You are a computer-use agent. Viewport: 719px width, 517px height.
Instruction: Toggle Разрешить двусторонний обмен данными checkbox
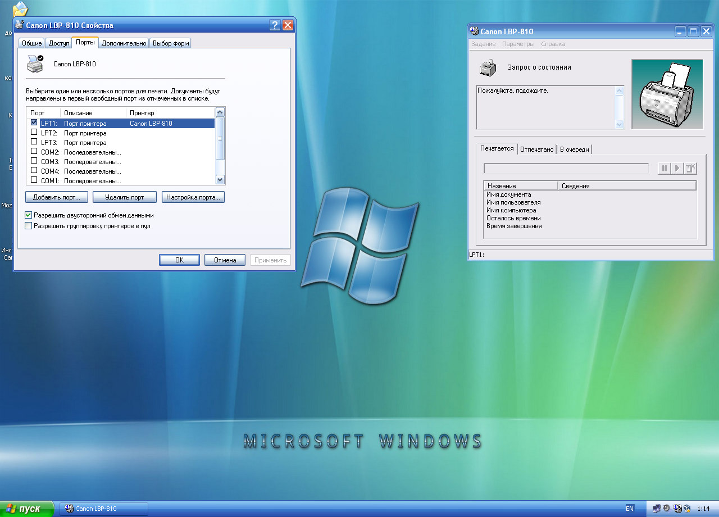point(29,215)
